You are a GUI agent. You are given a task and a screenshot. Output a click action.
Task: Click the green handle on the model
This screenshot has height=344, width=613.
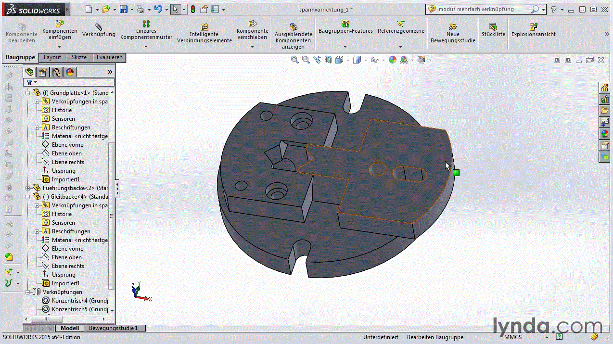coord(456,173)
